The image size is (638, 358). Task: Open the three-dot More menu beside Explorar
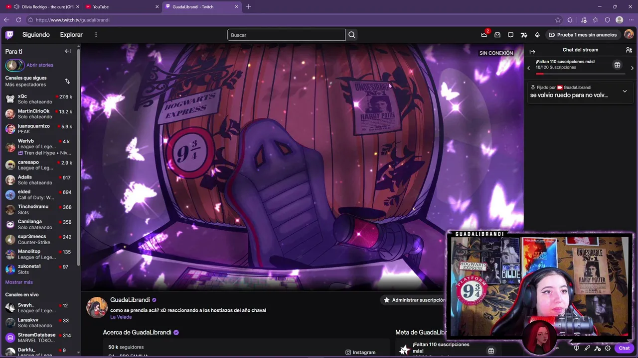pos(96,35)
